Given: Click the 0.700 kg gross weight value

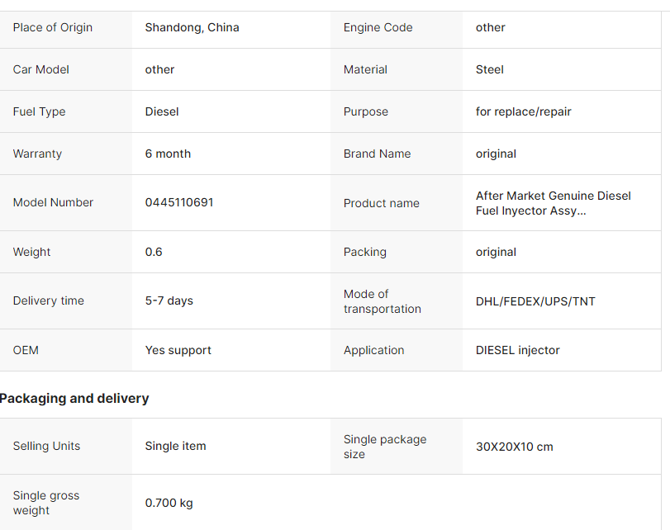Looking at the screenshot, I should 169,503.
